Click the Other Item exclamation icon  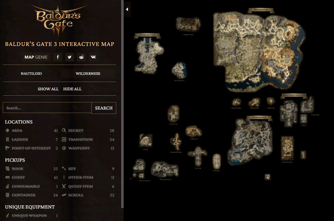click(x=64, y=177)
